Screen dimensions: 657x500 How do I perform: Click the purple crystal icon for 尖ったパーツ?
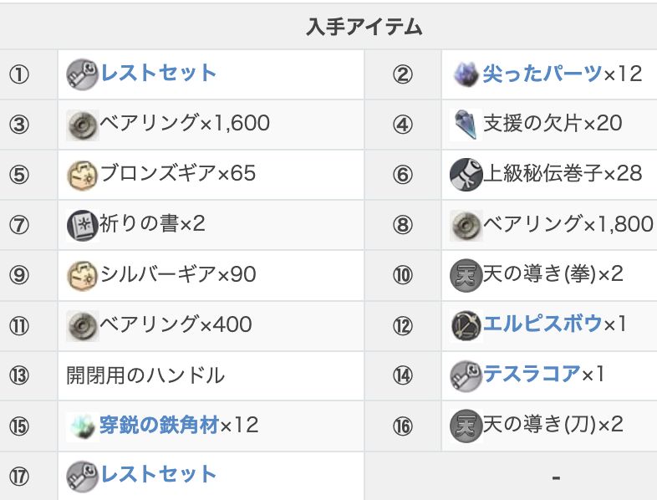point(465,74)
